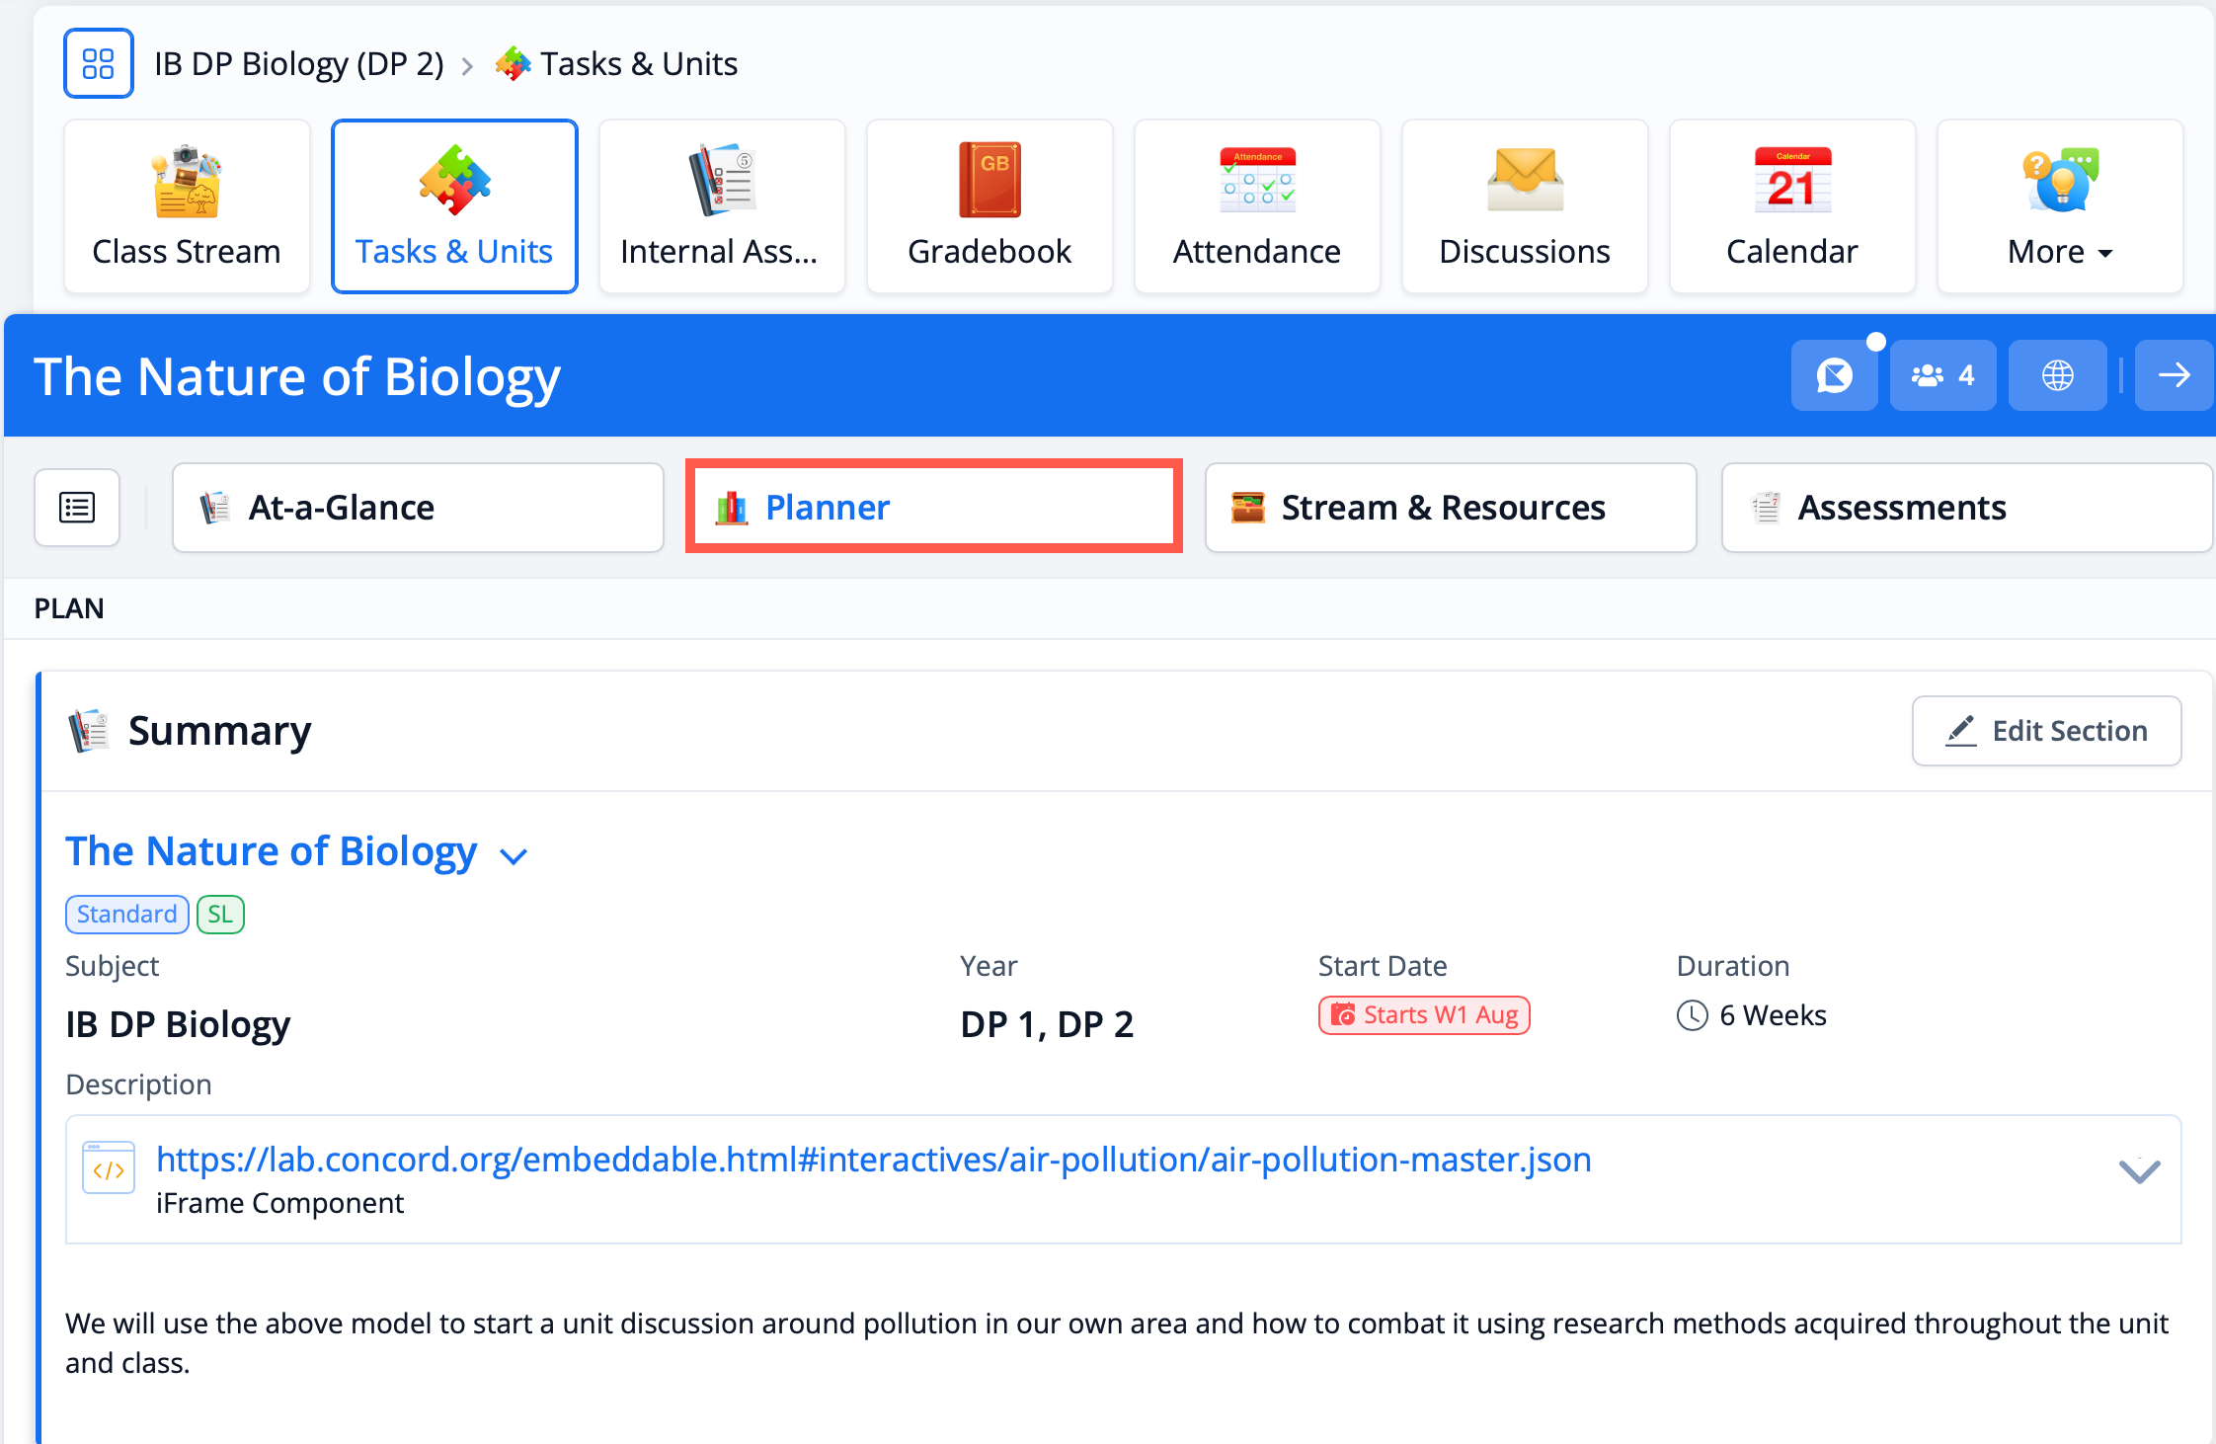
Task: Toggle the list outline sidebar button
Action: 77,508
